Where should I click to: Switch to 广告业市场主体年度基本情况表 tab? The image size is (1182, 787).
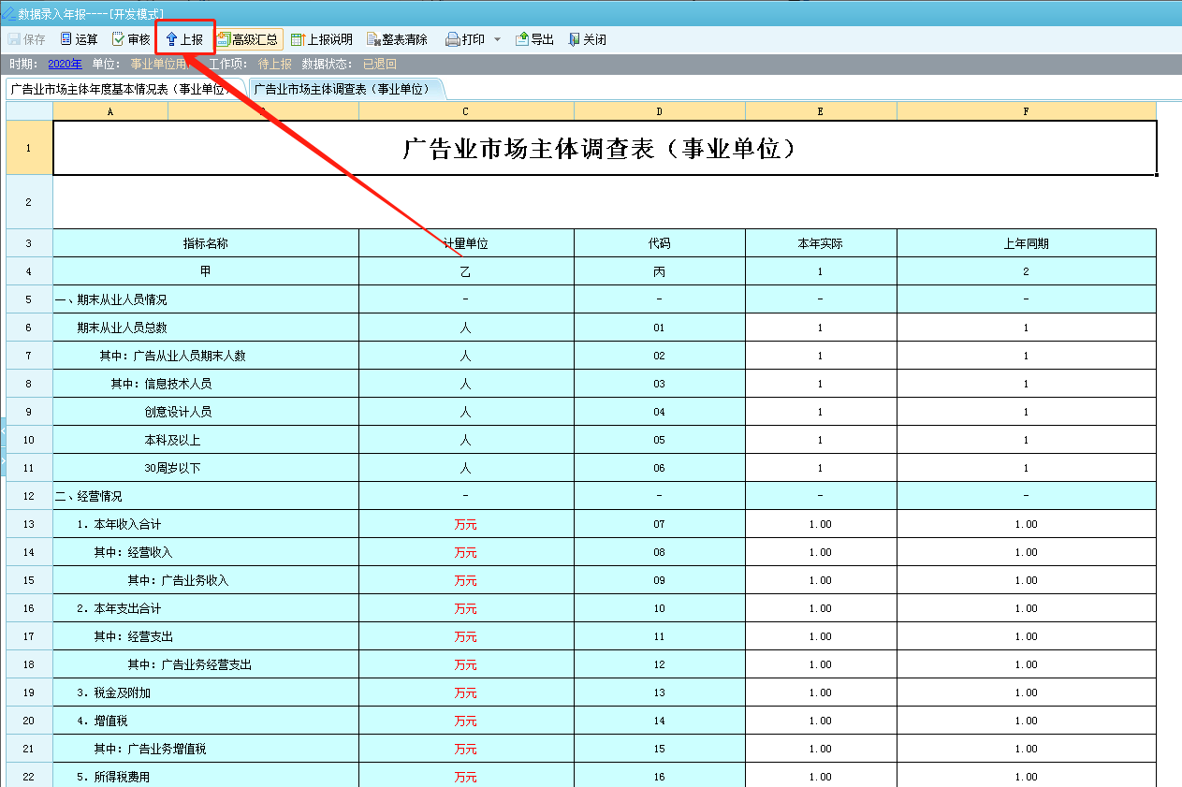pos(120,89)
